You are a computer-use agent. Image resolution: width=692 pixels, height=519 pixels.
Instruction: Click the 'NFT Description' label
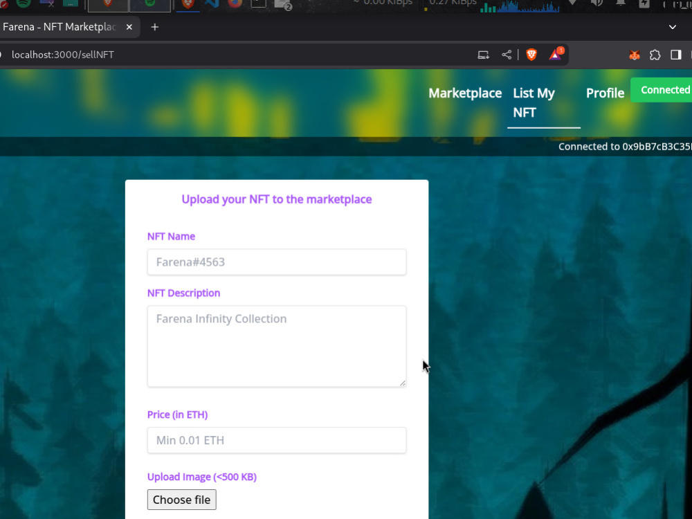183,293
